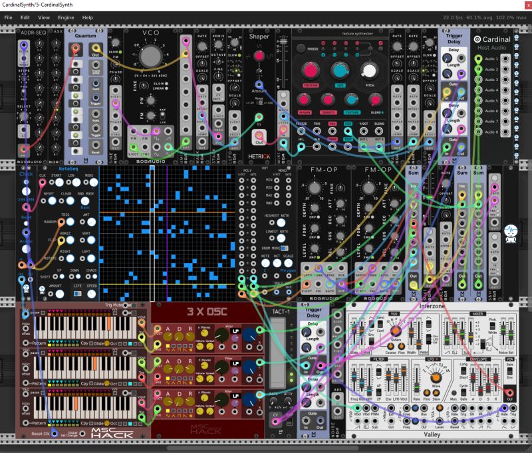The height and width of the screenshot is (453, 532).
Task: Click the VCO square wave output jack
Action: pyautogui.click(x=156, y=131)
